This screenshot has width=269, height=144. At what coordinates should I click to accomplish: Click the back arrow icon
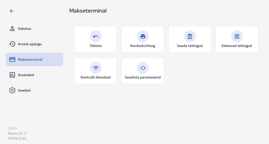[x=12, y=11]
